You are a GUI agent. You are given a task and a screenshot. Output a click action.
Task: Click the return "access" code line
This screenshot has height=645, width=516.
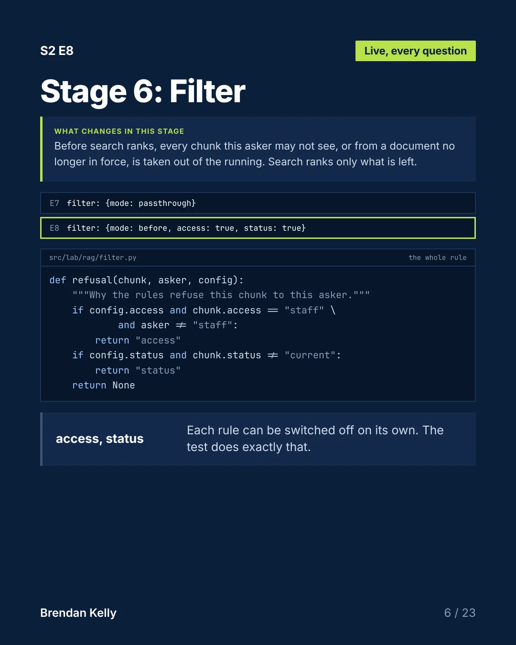[x=138, y=340]
